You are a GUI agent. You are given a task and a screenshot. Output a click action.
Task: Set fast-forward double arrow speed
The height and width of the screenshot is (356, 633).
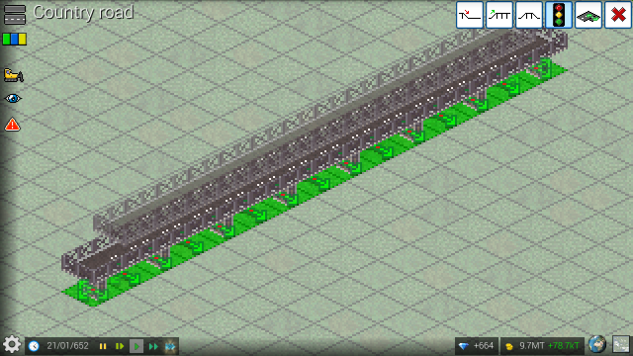[x=153, y=346]
